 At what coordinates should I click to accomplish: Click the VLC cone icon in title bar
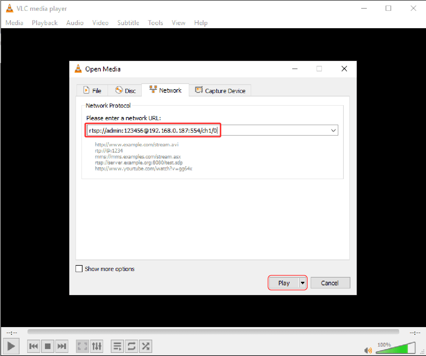pyautogui.click(x=10, y=8)
